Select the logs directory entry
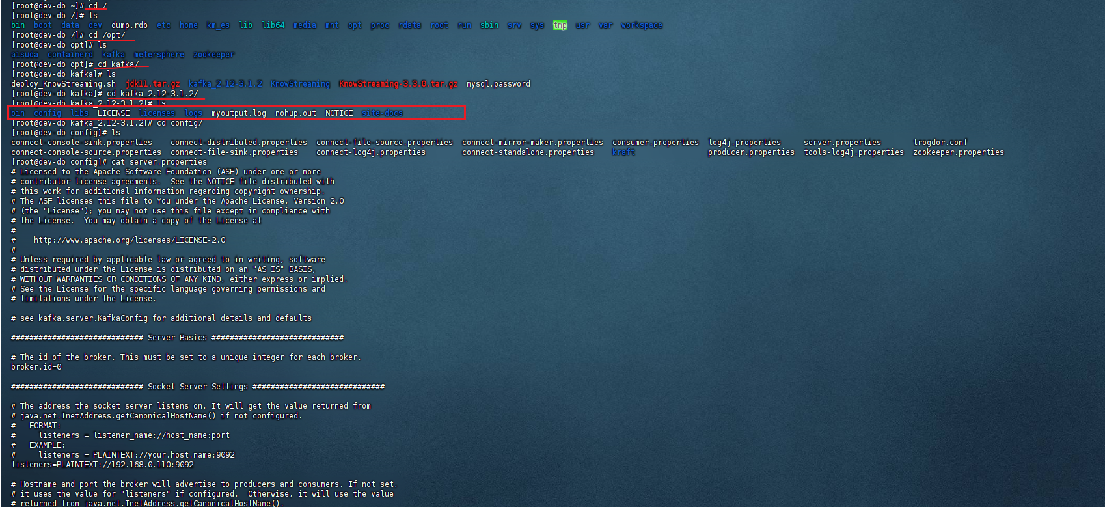 pyautogui.click(x=193, y=113)
